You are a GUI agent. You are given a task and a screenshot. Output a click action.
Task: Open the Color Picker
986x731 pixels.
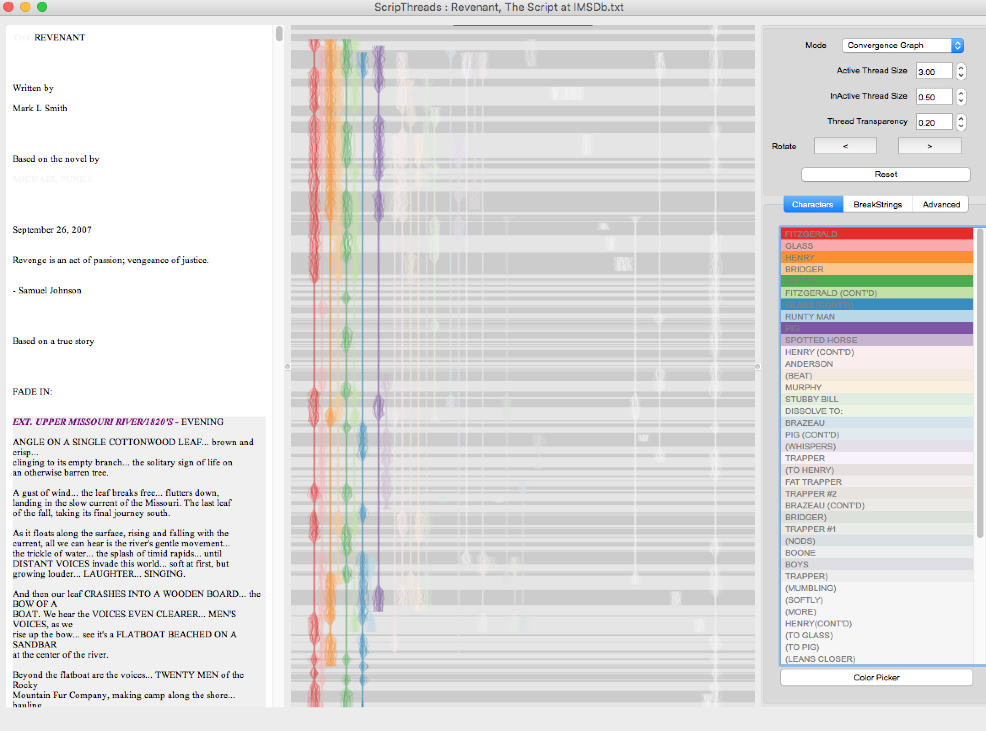(876, 677)
